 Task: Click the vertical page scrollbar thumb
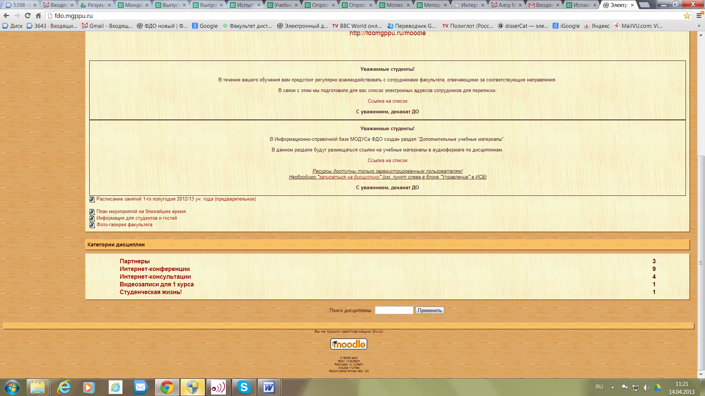tap(701, 263)
